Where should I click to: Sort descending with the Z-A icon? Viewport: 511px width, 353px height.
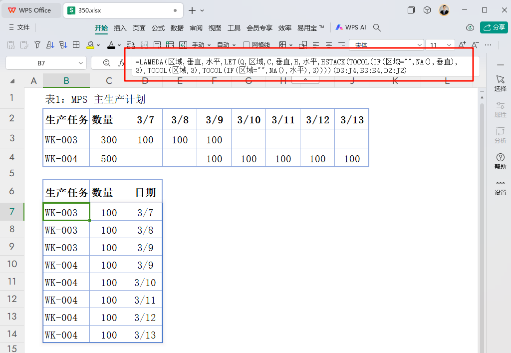point(63,45)
